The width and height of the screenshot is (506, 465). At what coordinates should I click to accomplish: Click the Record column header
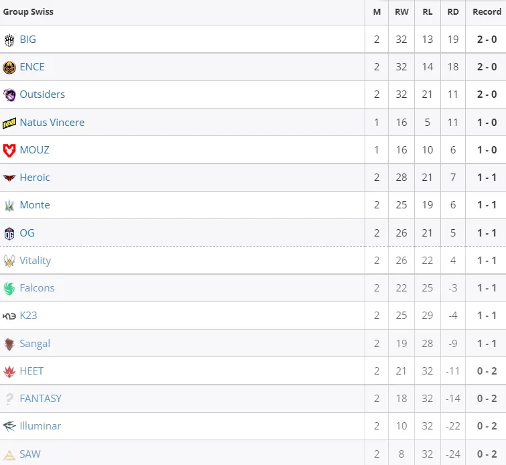click(x=487, y=12)
